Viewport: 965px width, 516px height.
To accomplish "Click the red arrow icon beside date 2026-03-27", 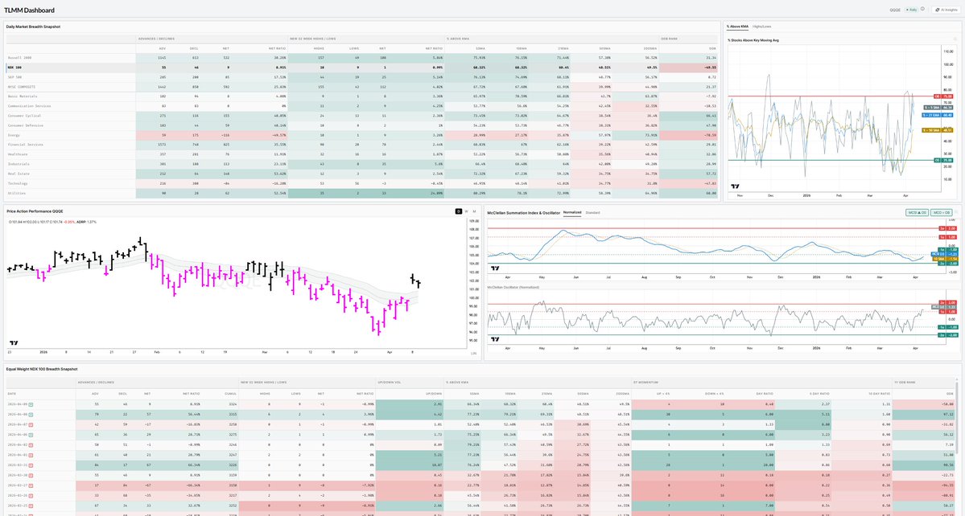I will point(31,485).
